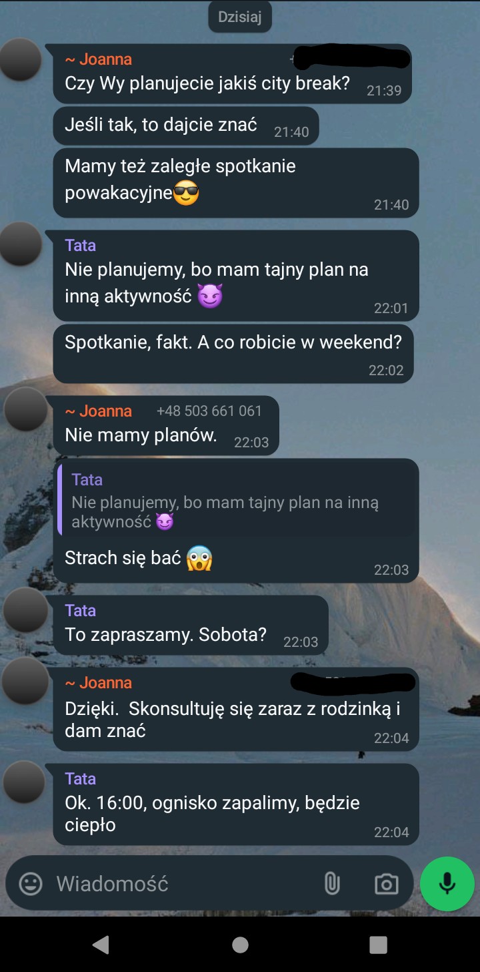The height and width of the screenshot is (972, 480).
Task: Tap the 'Spotkanie, fakt' message bubble
Action: [x=233, y=354]
